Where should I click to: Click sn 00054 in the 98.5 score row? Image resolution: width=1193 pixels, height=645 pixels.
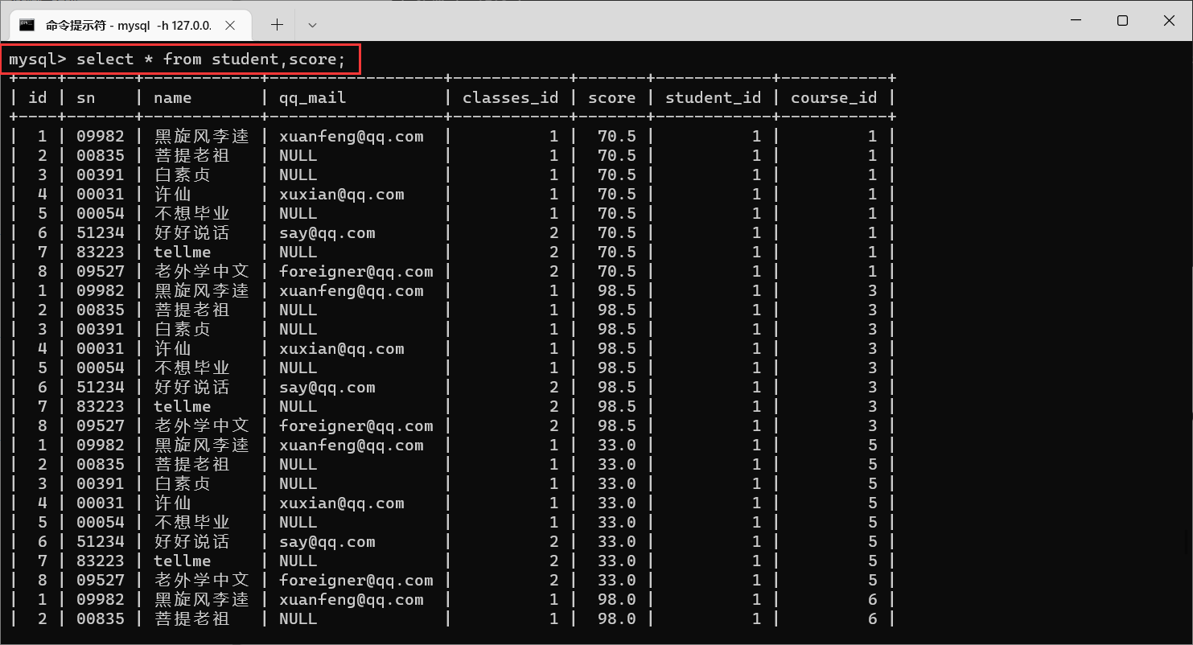[x=101, y=368]
